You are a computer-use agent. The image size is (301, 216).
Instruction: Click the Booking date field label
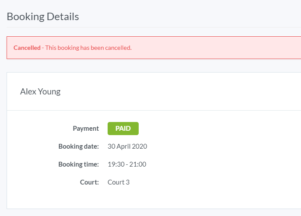point(79,146)
